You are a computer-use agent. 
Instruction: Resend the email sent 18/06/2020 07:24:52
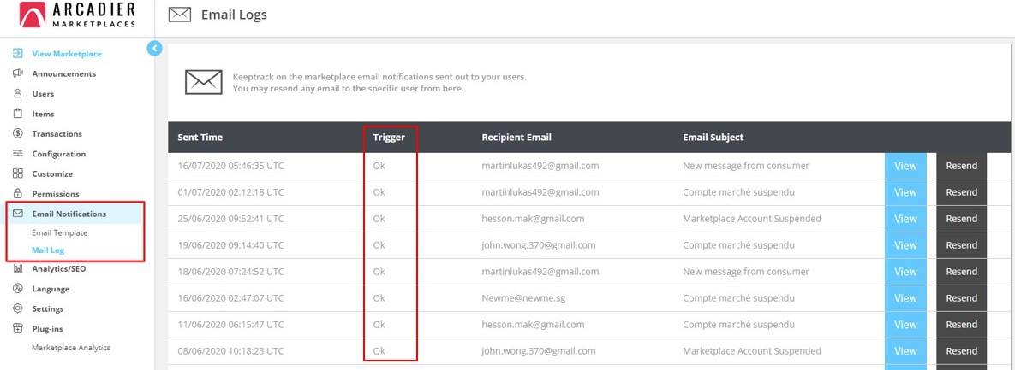(x=961, y=271)
